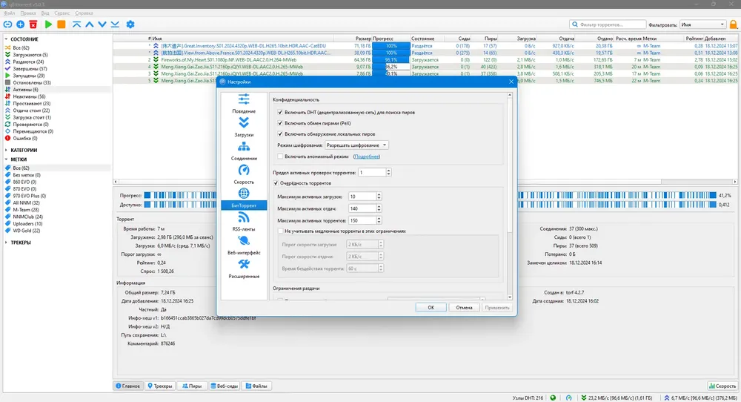Open the Speed (Скорость) settings section
This screenshot has height=402, width=741.
click(244, 174)
